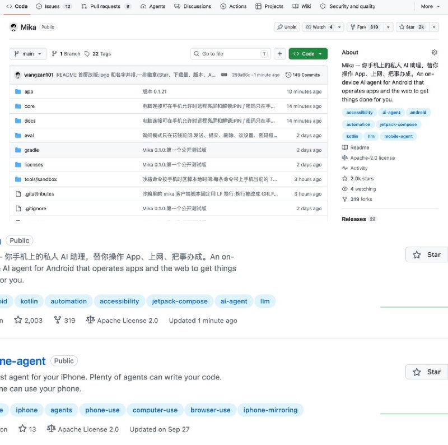Open the Actions tab
Image resolution: width=448 pixels, height=445 pixels.
pos(233,6)
